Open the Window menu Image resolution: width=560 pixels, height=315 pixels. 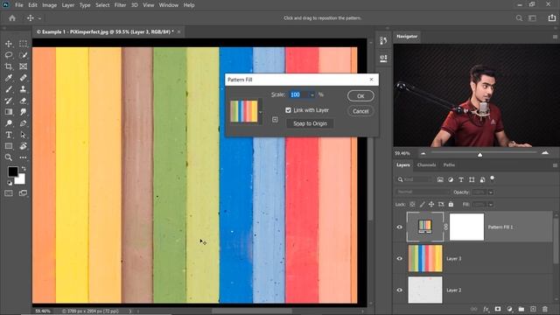169,5
